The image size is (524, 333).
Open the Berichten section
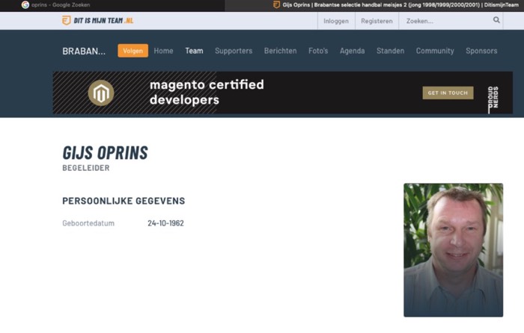tap(280, 51)
